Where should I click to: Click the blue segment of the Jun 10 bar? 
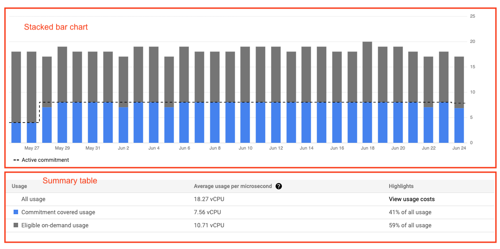[245, 122]
